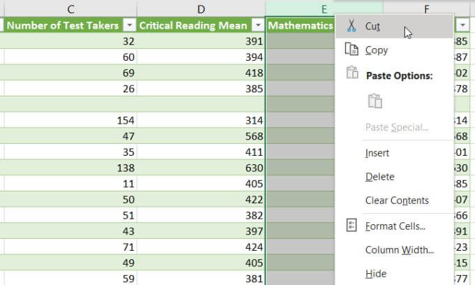
Task: Open the column F filter dropdown
Action: [x=462, y=25]
